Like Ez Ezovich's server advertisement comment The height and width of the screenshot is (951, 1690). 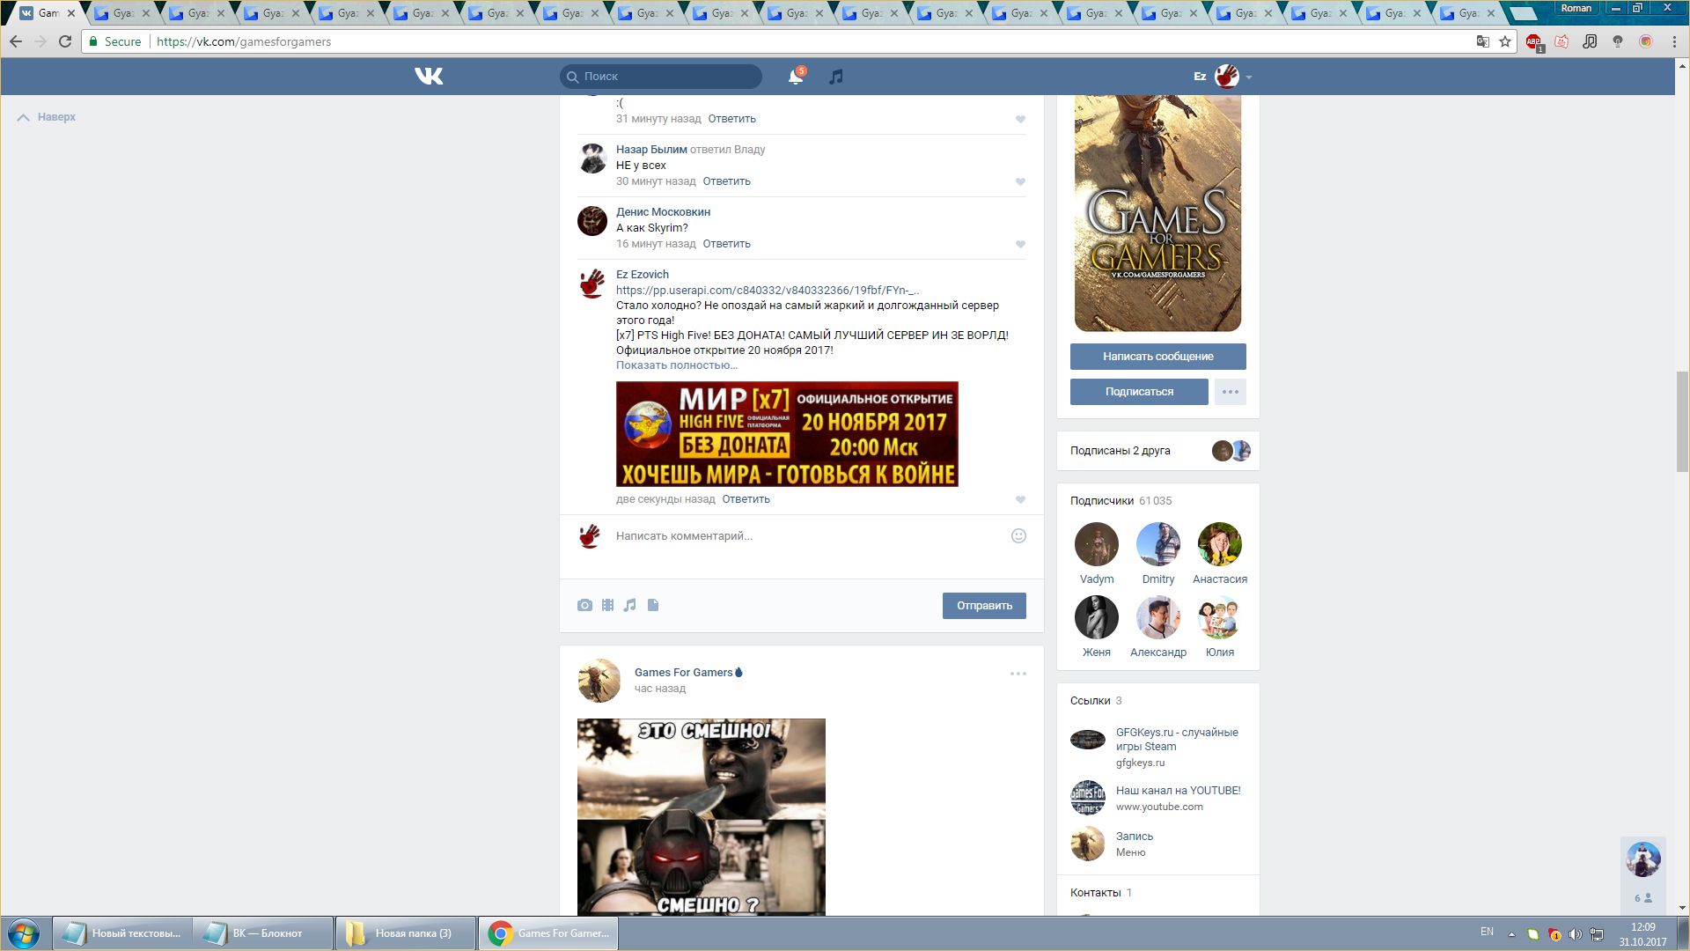(x=1020, y=499)
